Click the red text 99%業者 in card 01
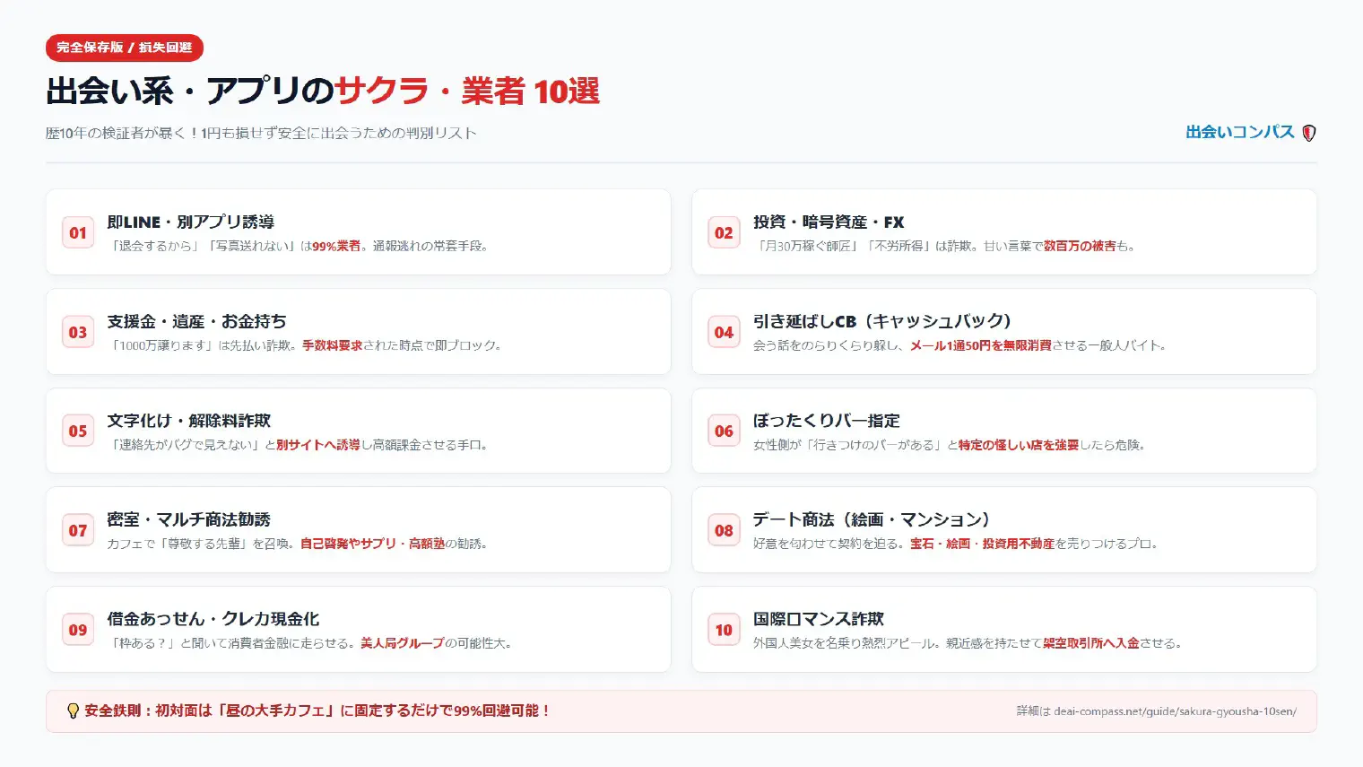 click(336, 246)
